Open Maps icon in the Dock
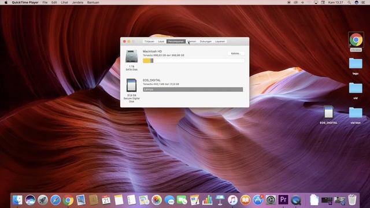The height and width of the screenshot is (208, 370). [144, 200]
